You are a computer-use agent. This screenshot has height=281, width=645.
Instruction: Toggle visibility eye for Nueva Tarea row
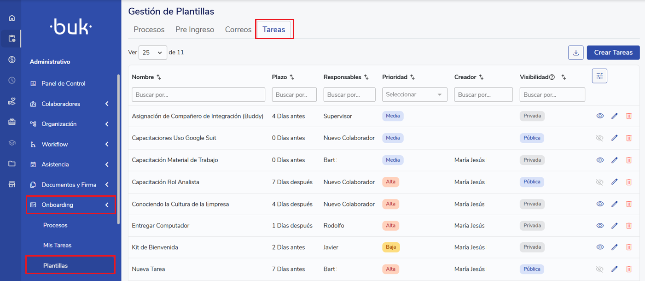pos(599,269)
